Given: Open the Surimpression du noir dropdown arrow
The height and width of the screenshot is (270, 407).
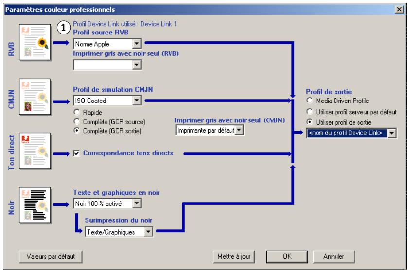Looking at the screenshot, I should [x=148, y=232].
